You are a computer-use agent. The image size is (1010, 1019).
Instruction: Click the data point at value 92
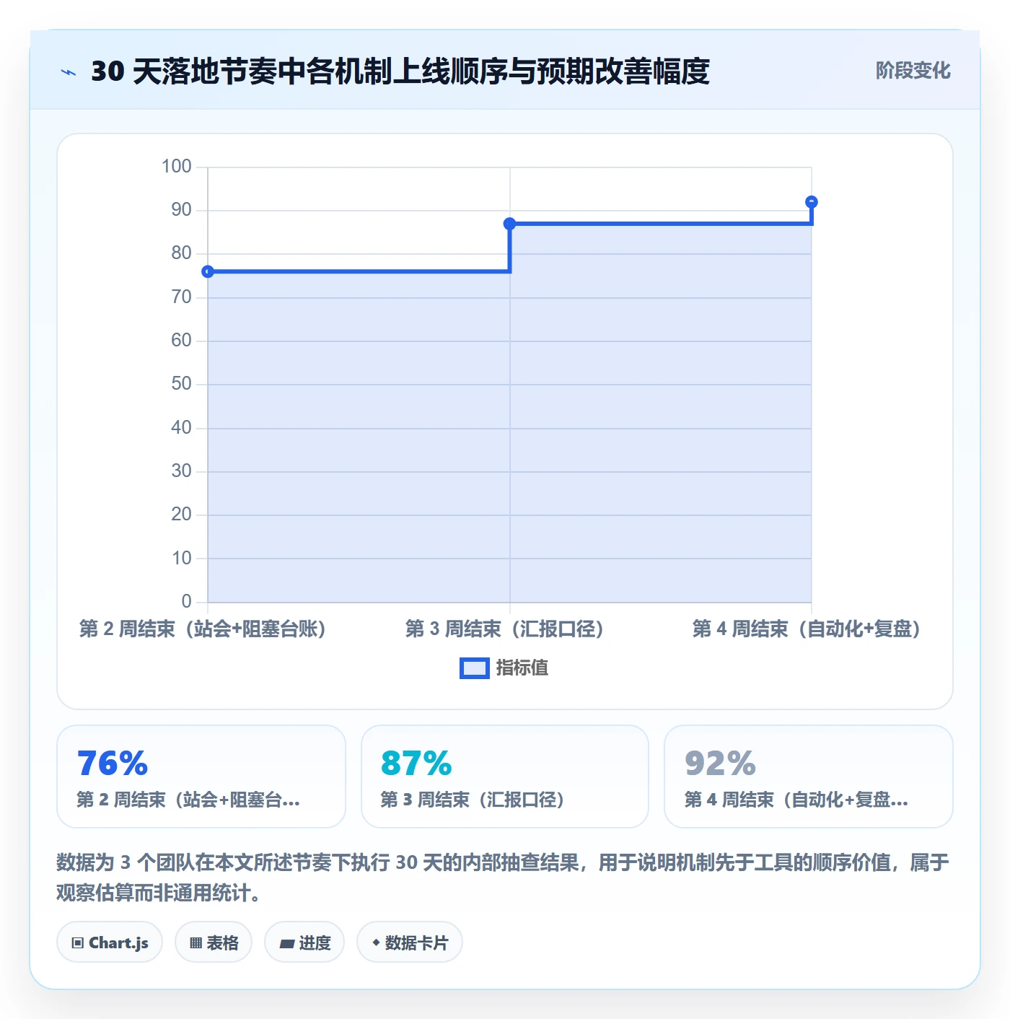pos(812,202)
